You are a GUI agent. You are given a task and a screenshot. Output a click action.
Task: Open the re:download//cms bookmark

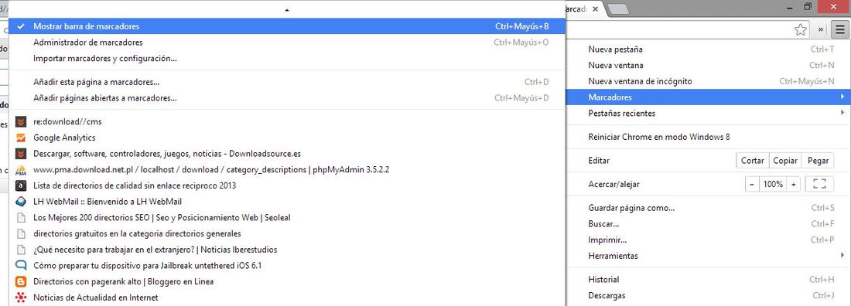[286, 121]
